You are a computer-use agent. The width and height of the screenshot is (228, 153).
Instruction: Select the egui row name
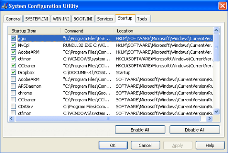point(22,38)
